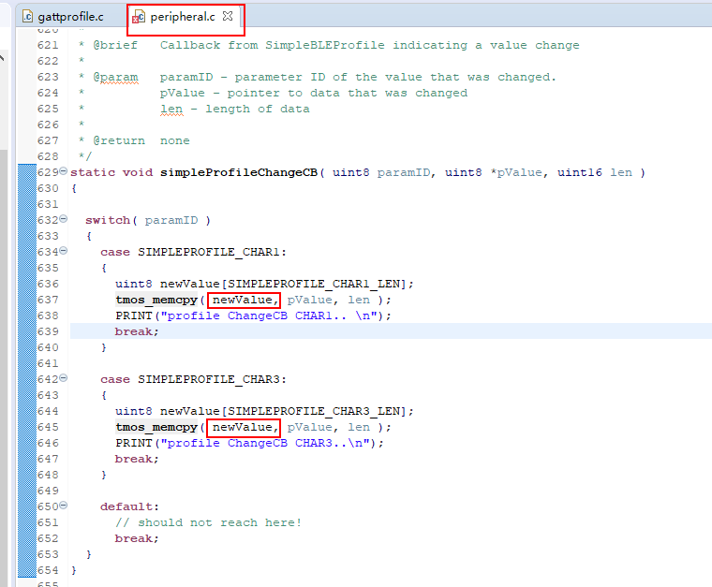Place cursor on break statement at line 639
This screenshot has height=587, width=712.
(137, 331)
